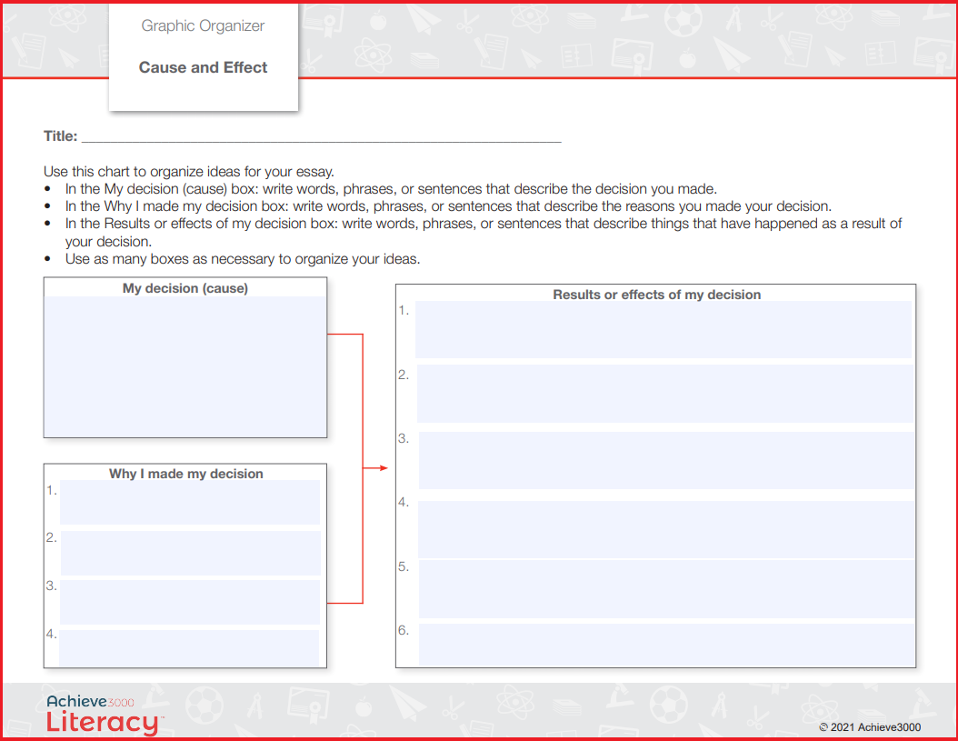Click result field 2 in Results or effects box
This screenshot has height=741, width=958.
pos(665,394)
